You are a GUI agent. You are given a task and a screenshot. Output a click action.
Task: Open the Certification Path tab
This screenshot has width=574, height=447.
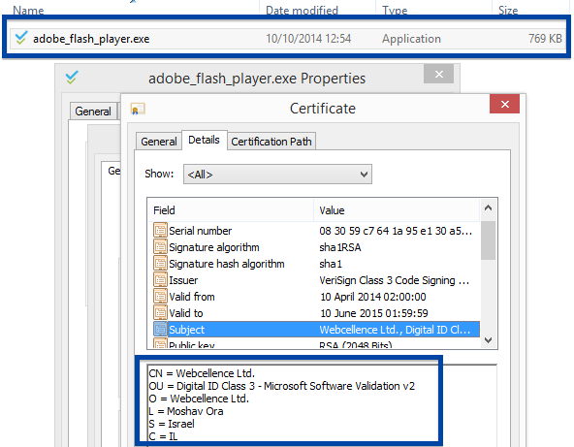pos(271,142)
